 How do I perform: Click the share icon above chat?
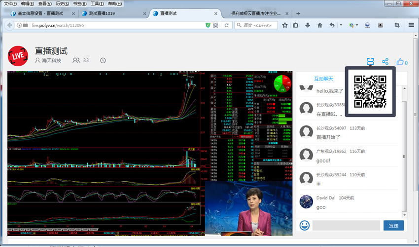tap(385, 62)
